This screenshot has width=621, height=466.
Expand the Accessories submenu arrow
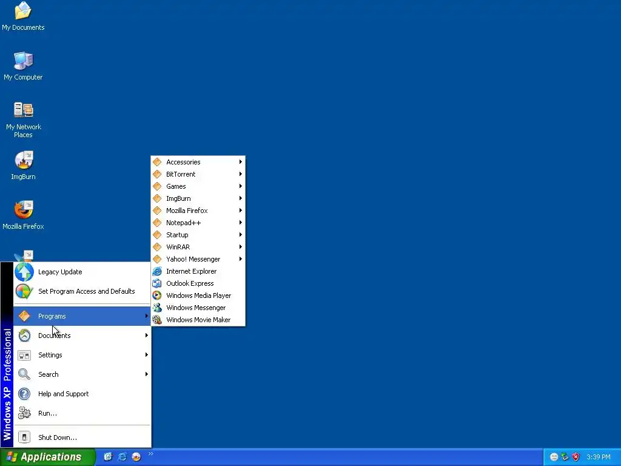coord(240,162)
